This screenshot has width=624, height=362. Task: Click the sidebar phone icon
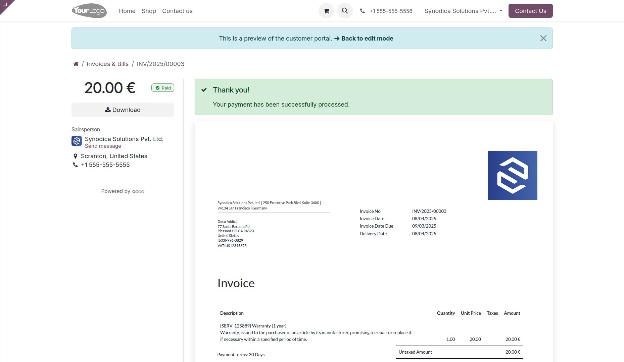(x=76, y=165)
